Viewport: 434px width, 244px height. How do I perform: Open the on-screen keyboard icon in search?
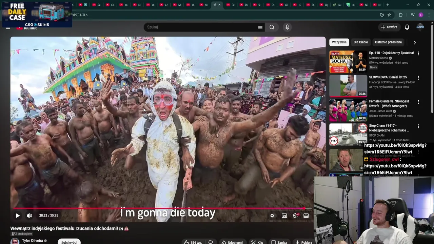click(x=260, y=27)
